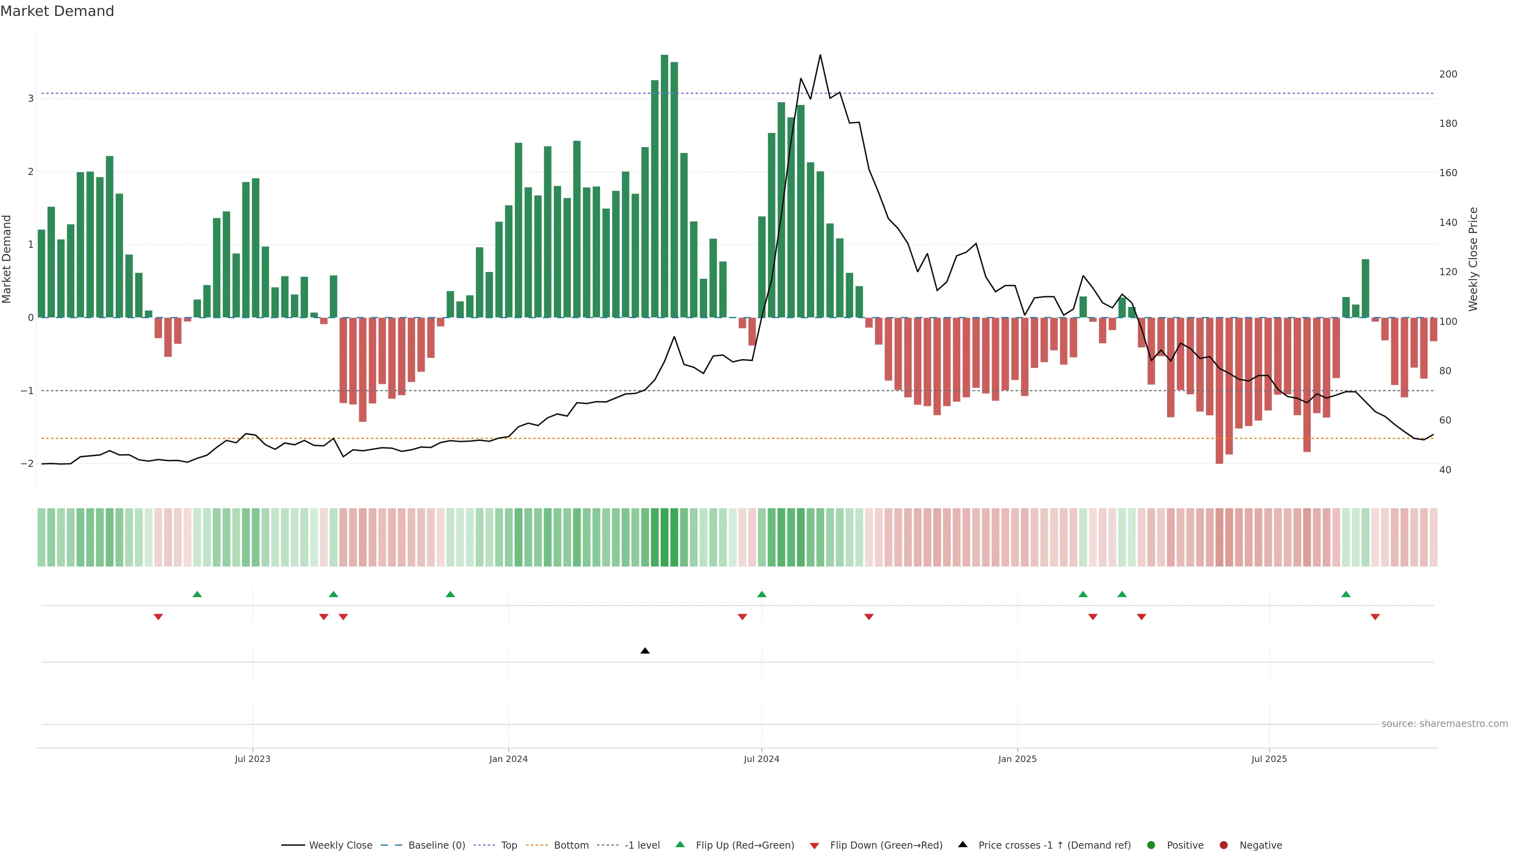The width and height of the screenshot is (1528, 859).
Task: Toggle Weekly Close legend entry
Action: tap(340, 845)
